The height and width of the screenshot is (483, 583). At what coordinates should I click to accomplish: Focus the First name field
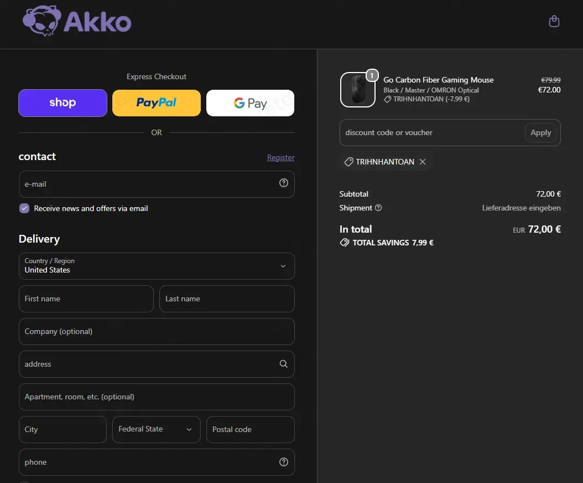(x=86, y=299)
